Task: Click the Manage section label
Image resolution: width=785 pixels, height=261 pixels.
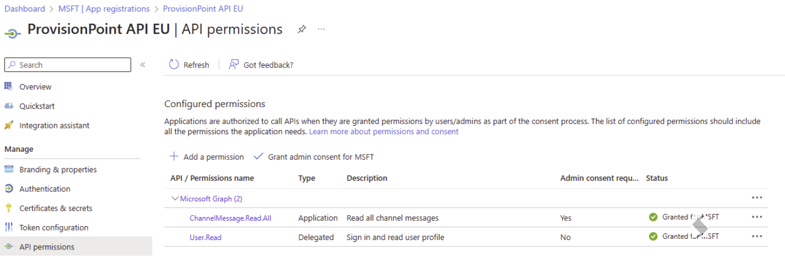Action: coord(19,149)
